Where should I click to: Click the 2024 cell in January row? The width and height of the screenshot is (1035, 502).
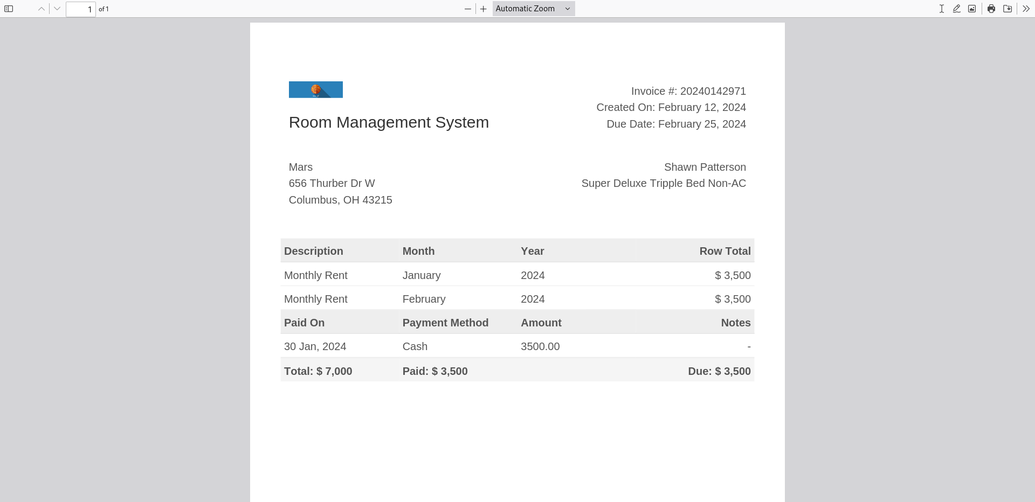click(x=533, y=275)
